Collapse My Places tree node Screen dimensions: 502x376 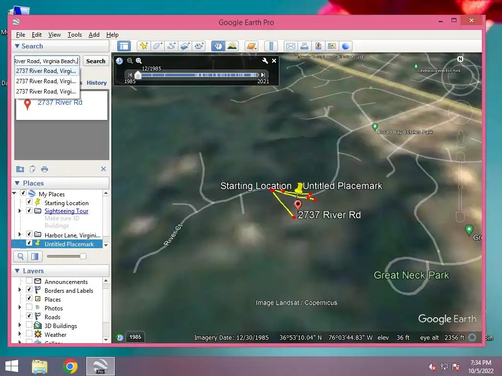point(14,193)
